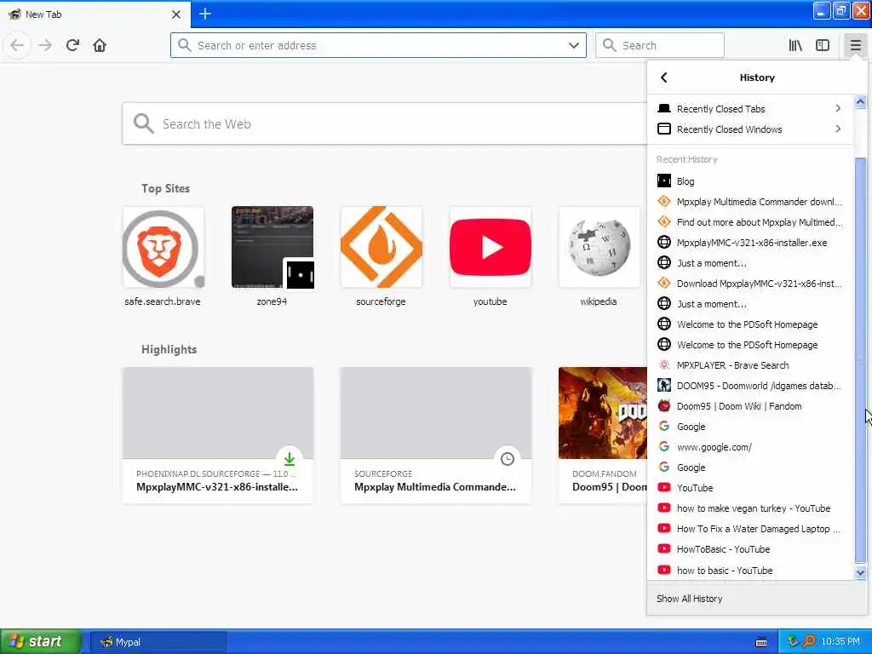The height and width of the screenshot is (654, 872).
Task: Open DOOM95 - Doomworld idgames history entry
Action: click(x=749, y=386)
